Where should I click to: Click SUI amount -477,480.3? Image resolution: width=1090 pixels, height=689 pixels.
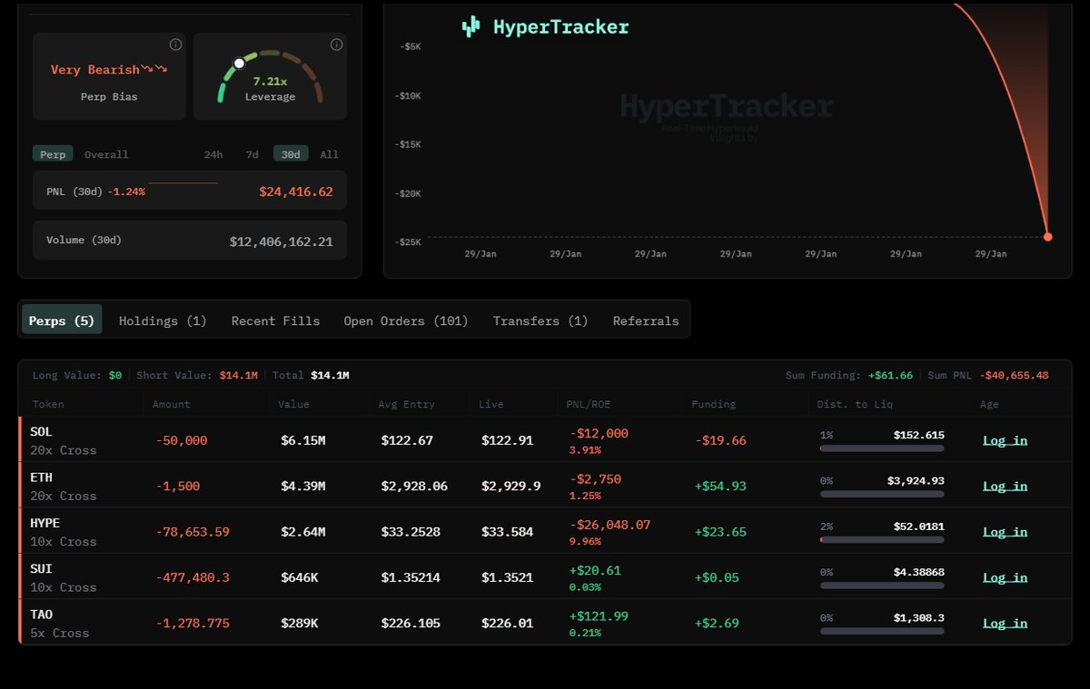pyautogui.click(x=193, y=577)
